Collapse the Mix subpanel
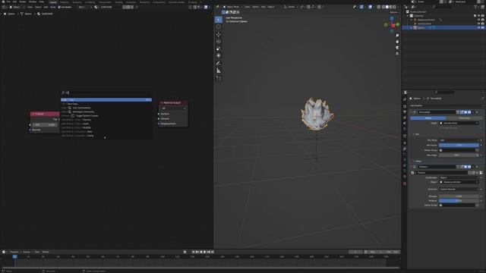 (x=416, y=134)
